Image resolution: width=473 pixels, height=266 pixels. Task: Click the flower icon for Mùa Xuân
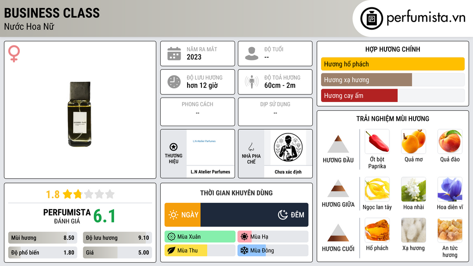(171, 237)
